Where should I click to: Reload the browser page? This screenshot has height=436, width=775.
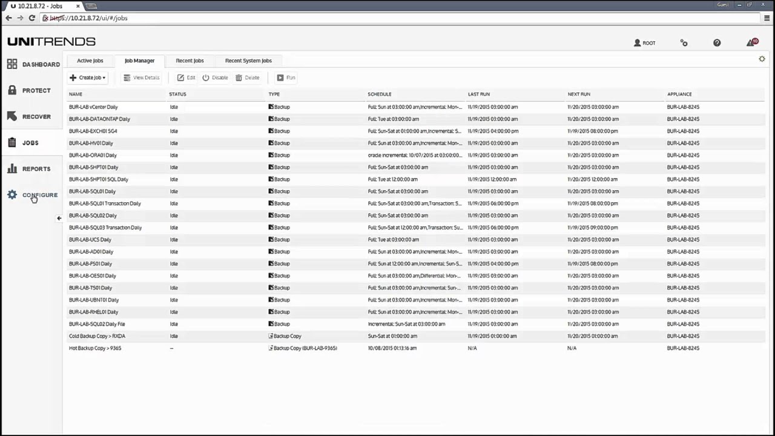pos(31,18)
